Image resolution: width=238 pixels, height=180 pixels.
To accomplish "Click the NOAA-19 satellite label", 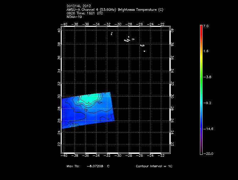I will (74, 17).
